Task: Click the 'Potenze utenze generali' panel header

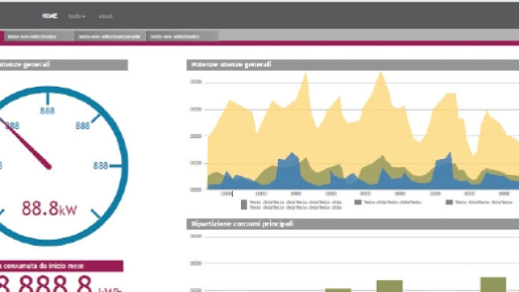Action: pos(353,65)
